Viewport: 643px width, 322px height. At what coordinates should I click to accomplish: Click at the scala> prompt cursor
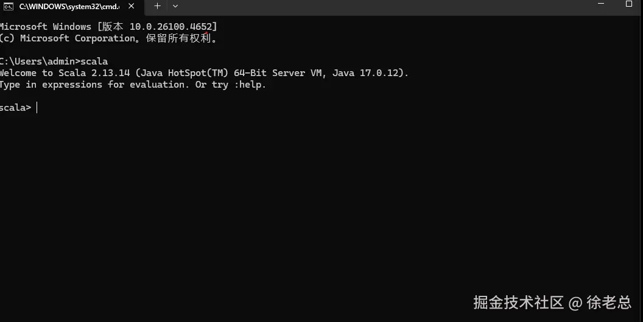point(38,108)
